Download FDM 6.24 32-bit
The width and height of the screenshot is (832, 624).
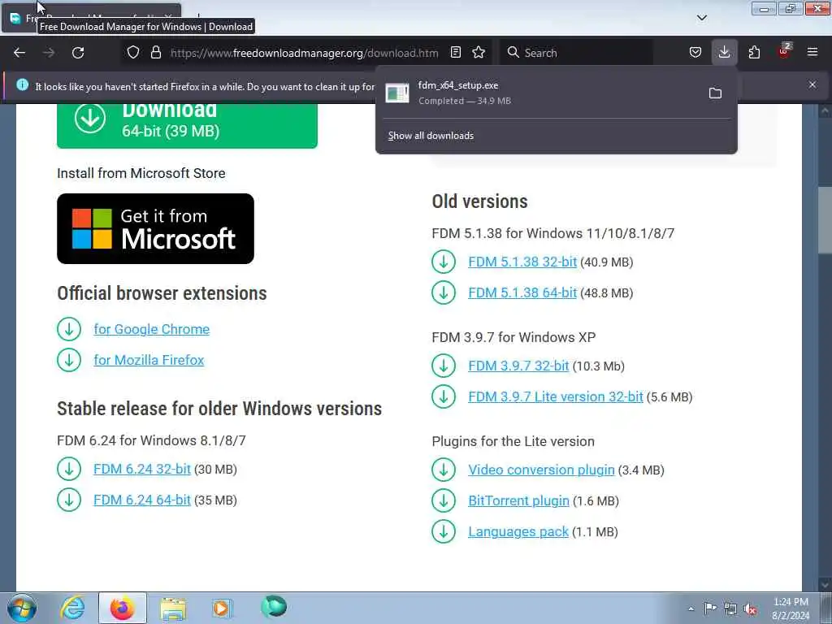[x=141, y=469]
